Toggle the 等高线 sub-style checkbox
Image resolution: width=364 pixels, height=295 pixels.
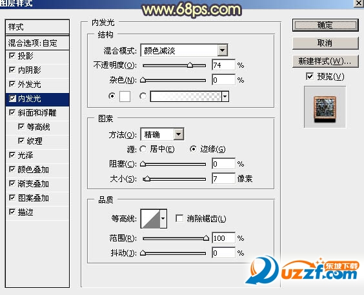coord(21,127)
